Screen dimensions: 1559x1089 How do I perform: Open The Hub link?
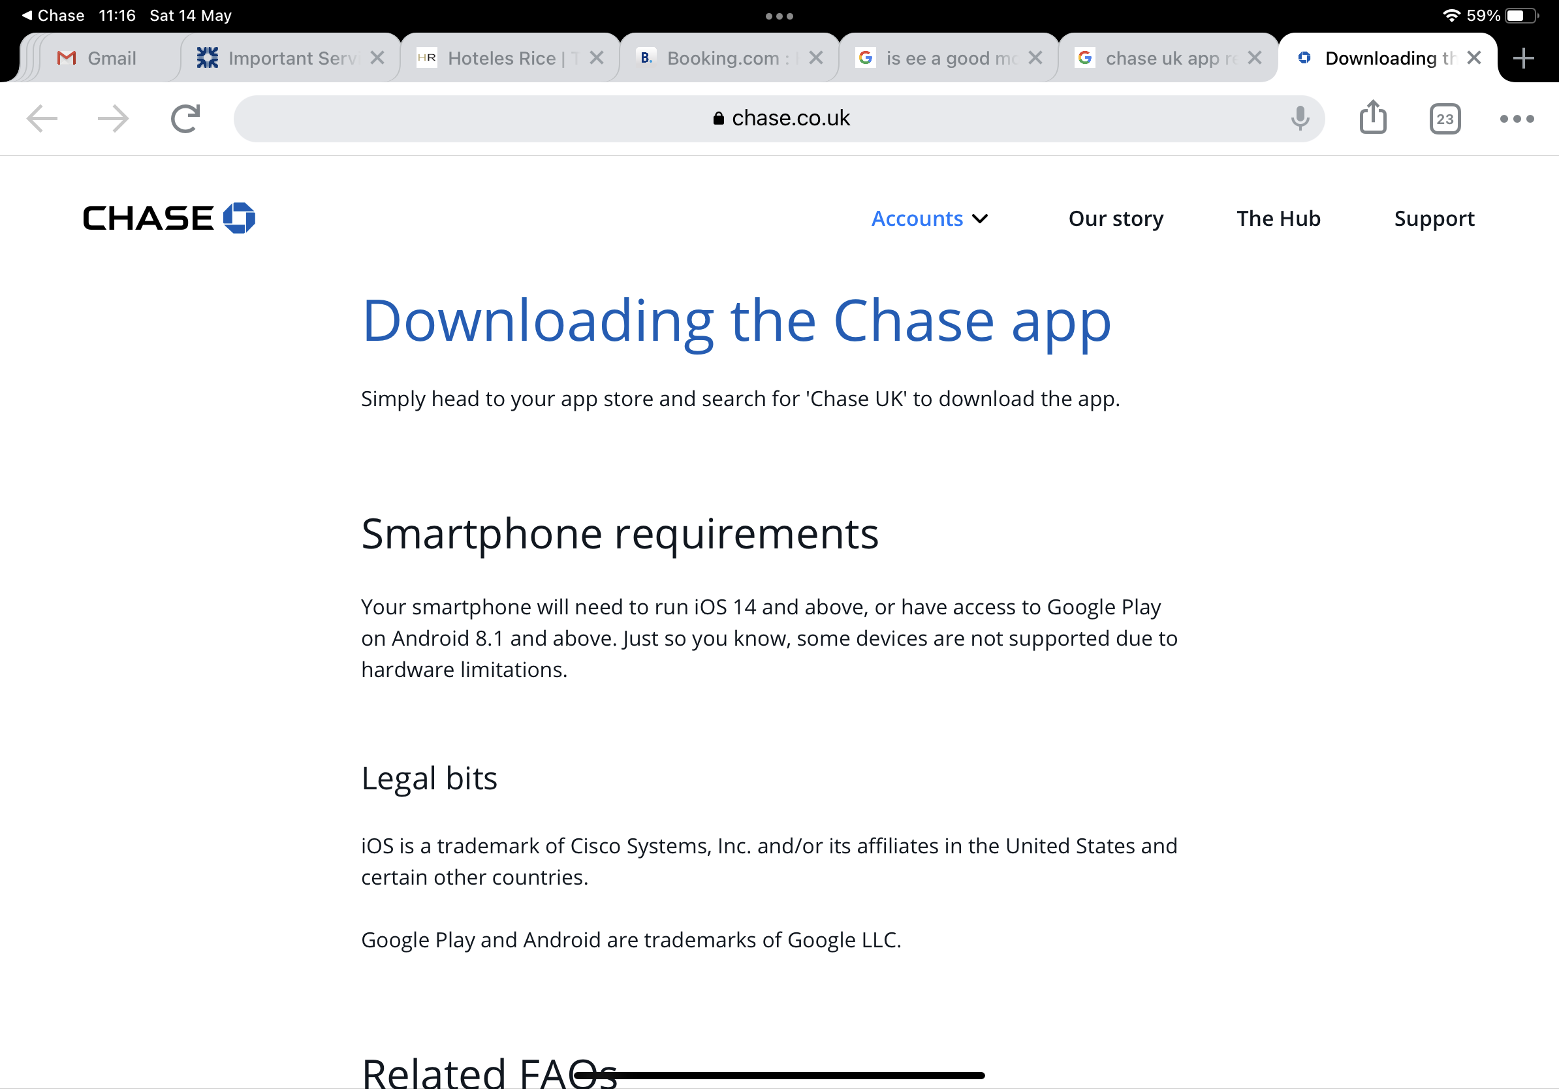(x=1278, y=219)
